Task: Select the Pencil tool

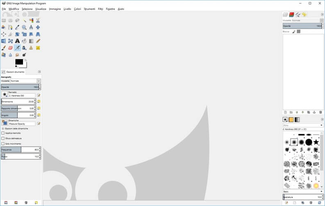Action: [x=38, y=41]
